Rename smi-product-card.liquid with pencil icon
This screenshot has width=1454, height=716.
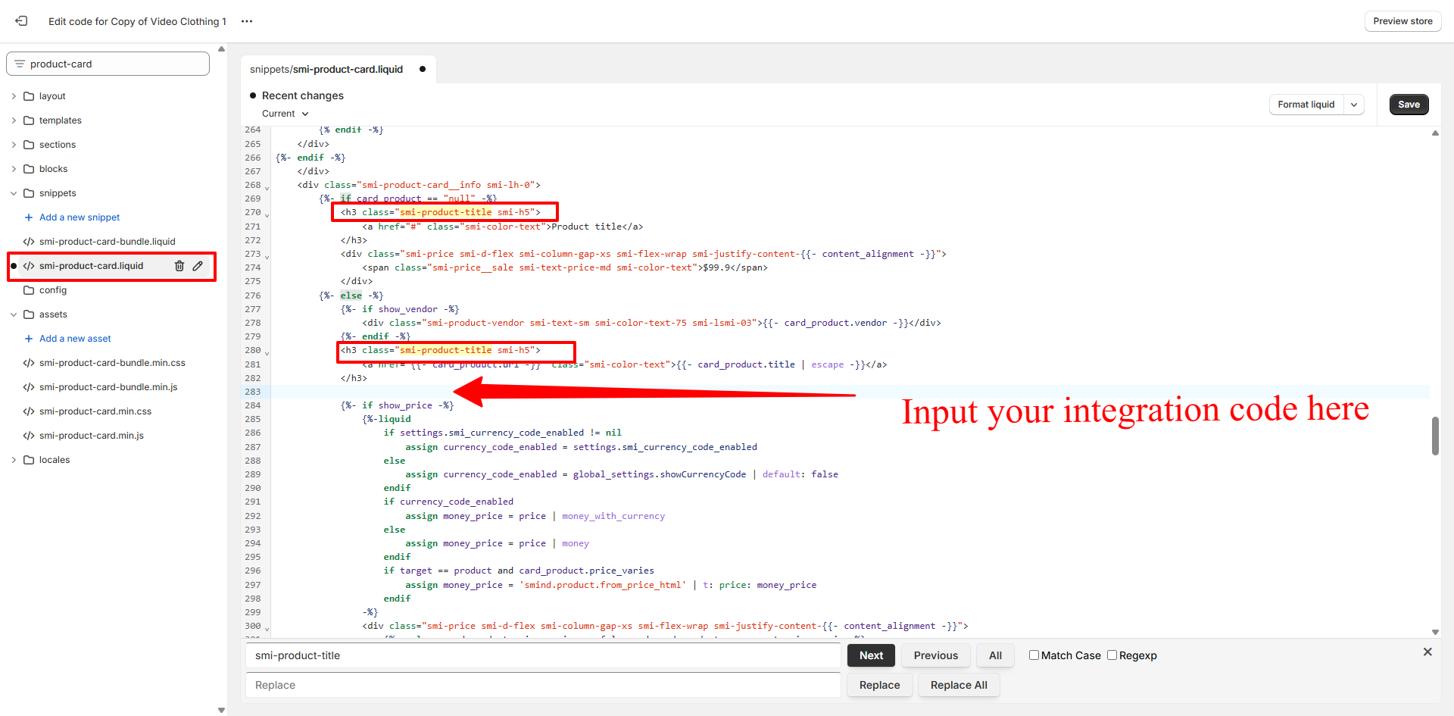tap(198, 266)
